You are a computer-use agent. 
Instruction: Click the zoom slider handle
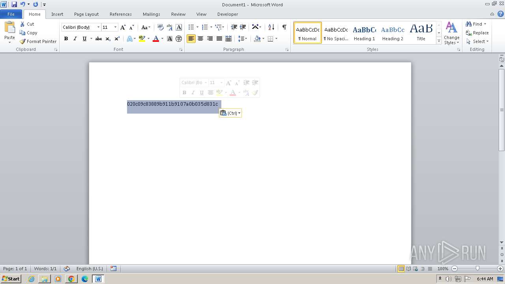click(x=477, y=269)
